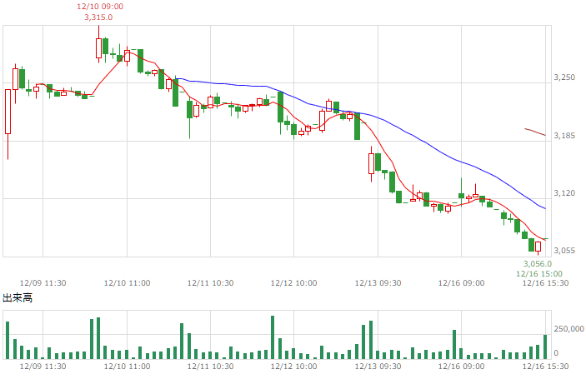Screen dimensions: 586x379
Task: Click 12/16 09:00 under the price chart
Action: (461, 283)
